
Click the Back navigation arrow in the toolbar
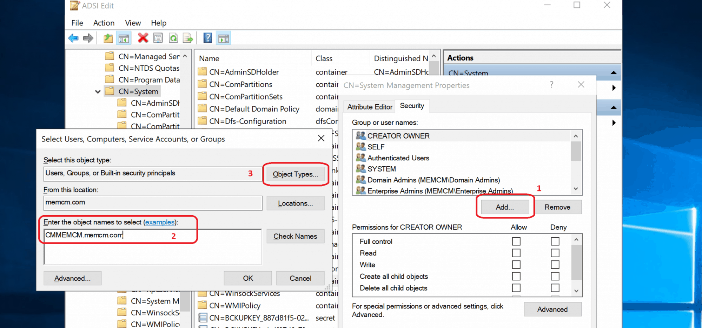(73, 38)
